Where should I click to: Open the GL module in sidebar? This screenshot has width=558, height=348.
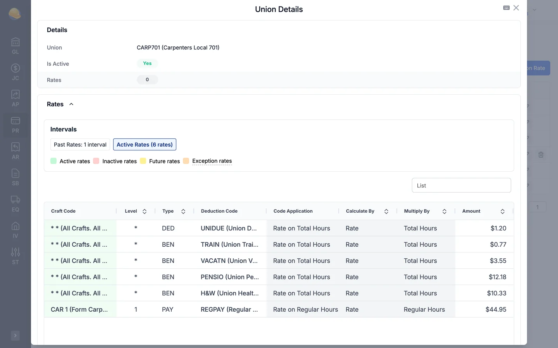pos(15,46)
